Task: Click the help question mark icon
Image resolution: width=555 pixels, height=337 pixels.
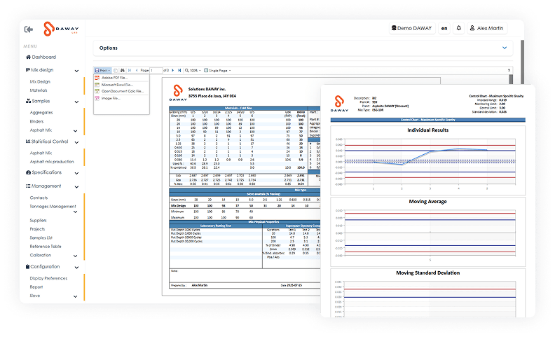Action: [x=509, y=71]
